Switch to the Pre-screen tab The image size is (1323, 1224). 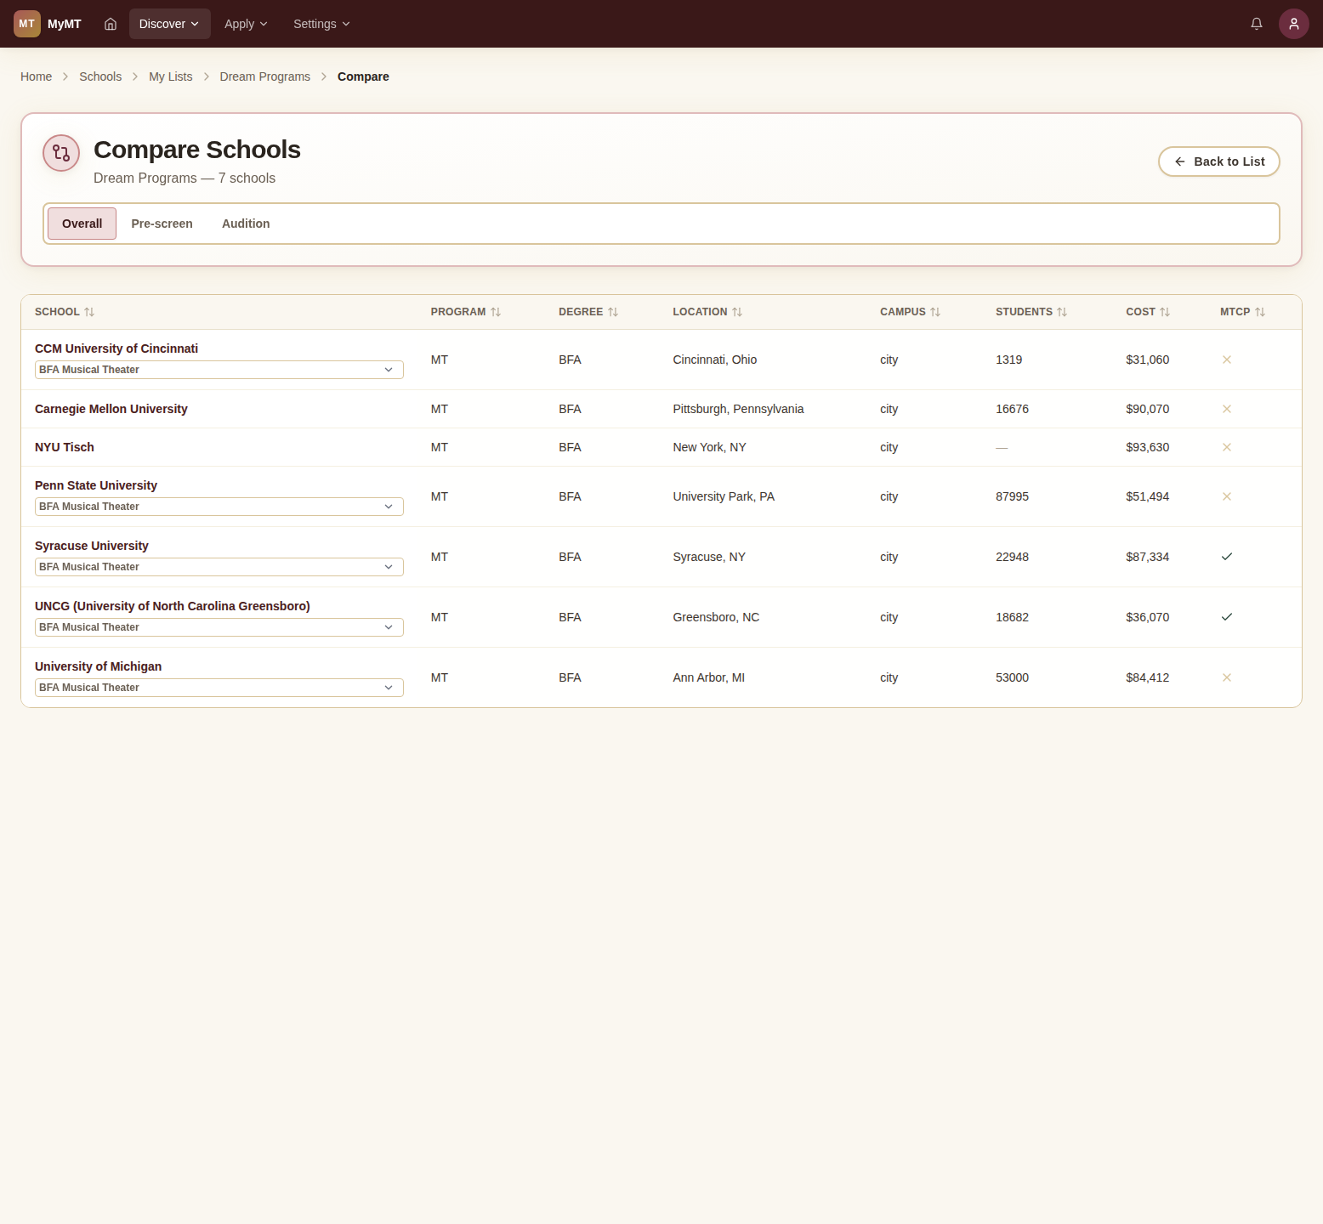tap(162, 224)
